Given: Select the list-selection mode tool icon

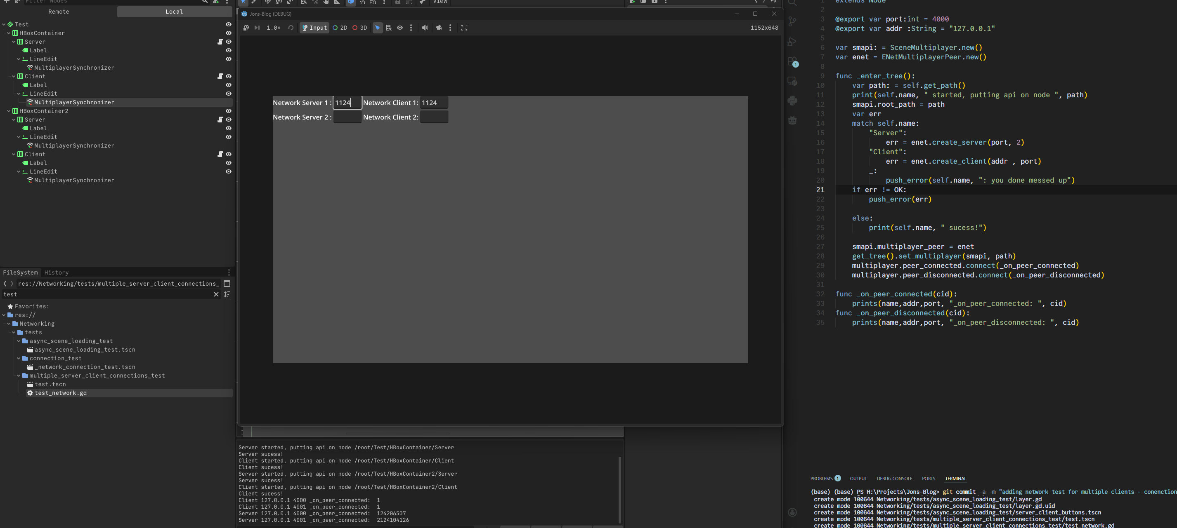Looking at the screenshot, I should pyautogui.click(x=388, y=28).
